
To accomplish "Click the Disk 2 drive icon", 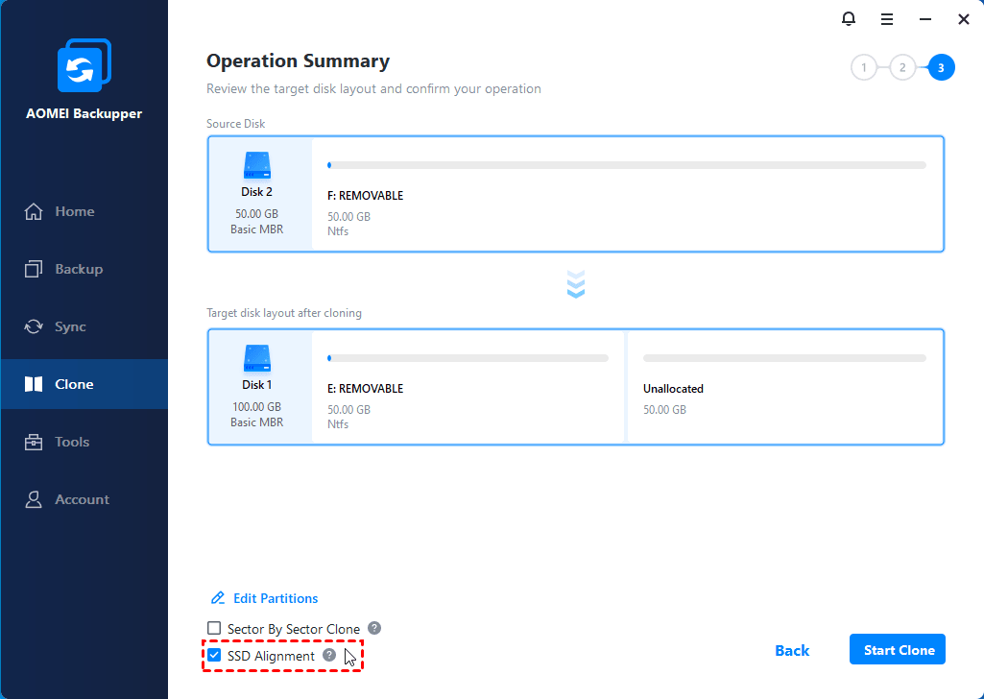I will (x=256, y=166).
